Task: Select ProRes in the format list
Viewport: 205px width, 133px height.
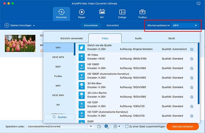Action: click(x=58, y=76)
